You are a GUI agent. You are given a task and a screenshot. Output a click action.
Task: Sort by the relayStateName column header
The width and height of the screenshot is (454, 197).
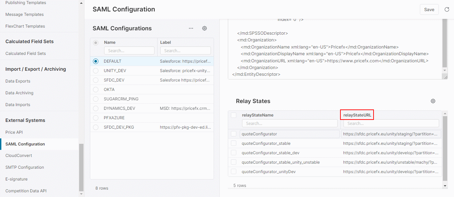258,115
